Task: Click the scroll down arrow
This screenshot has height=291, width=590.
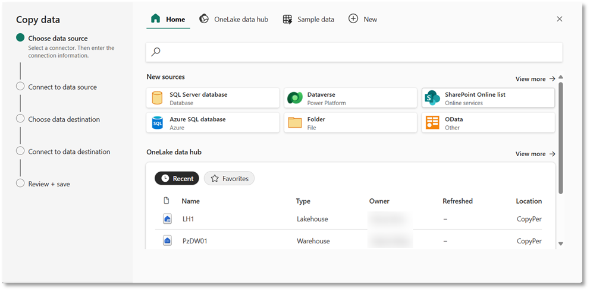Action: click(561, 243)
